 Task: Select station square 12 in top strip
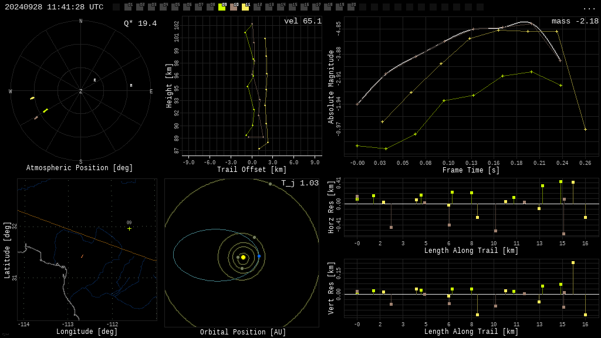(257, 7)
